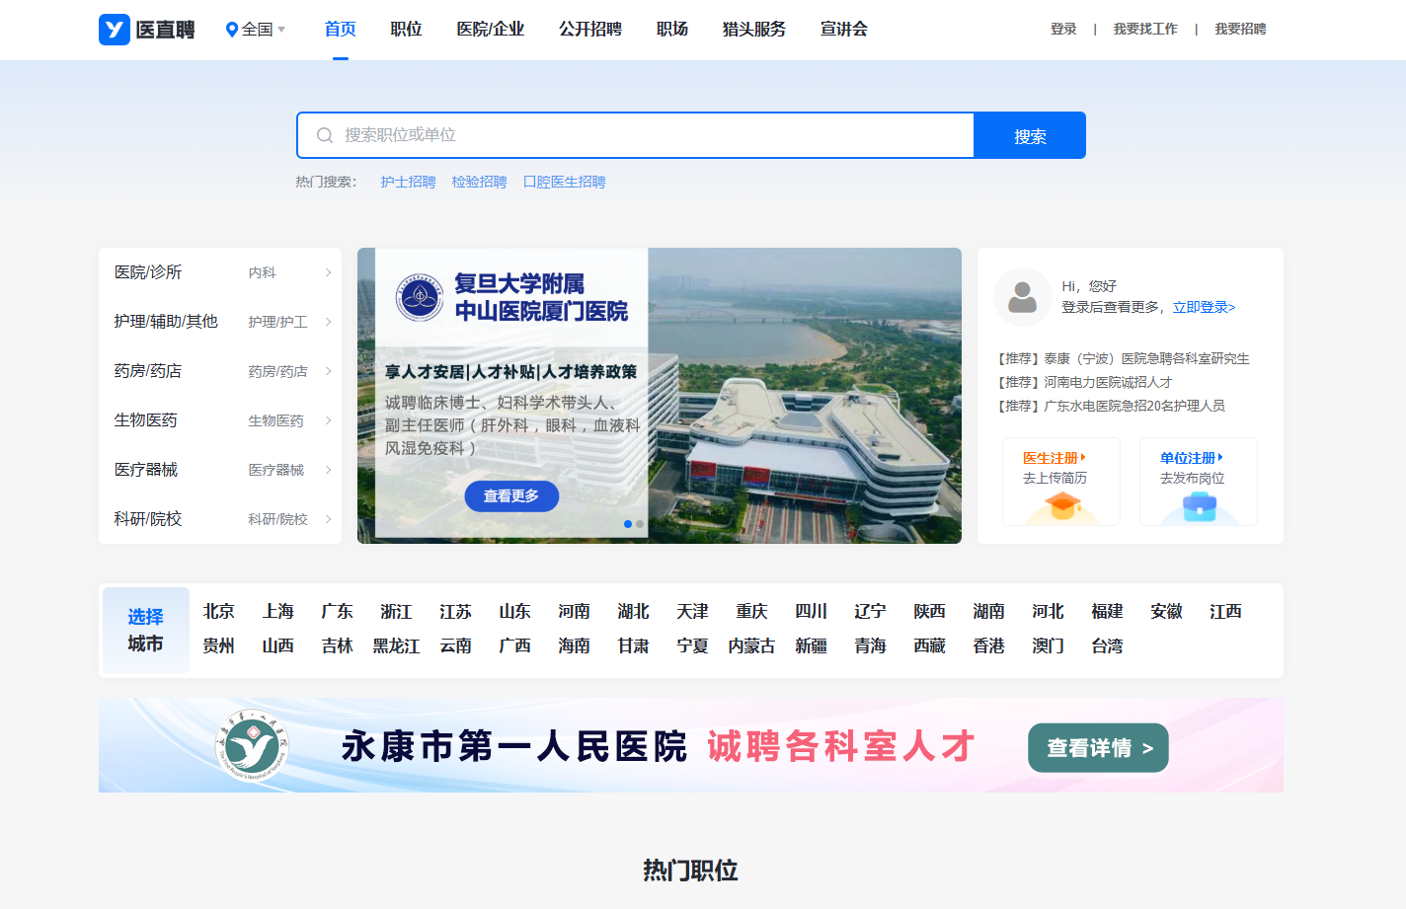The height and width of the screenshot is (909, 1406).
Task: Expand the 科研/院校 category arrow
Action: click(328, 519)
